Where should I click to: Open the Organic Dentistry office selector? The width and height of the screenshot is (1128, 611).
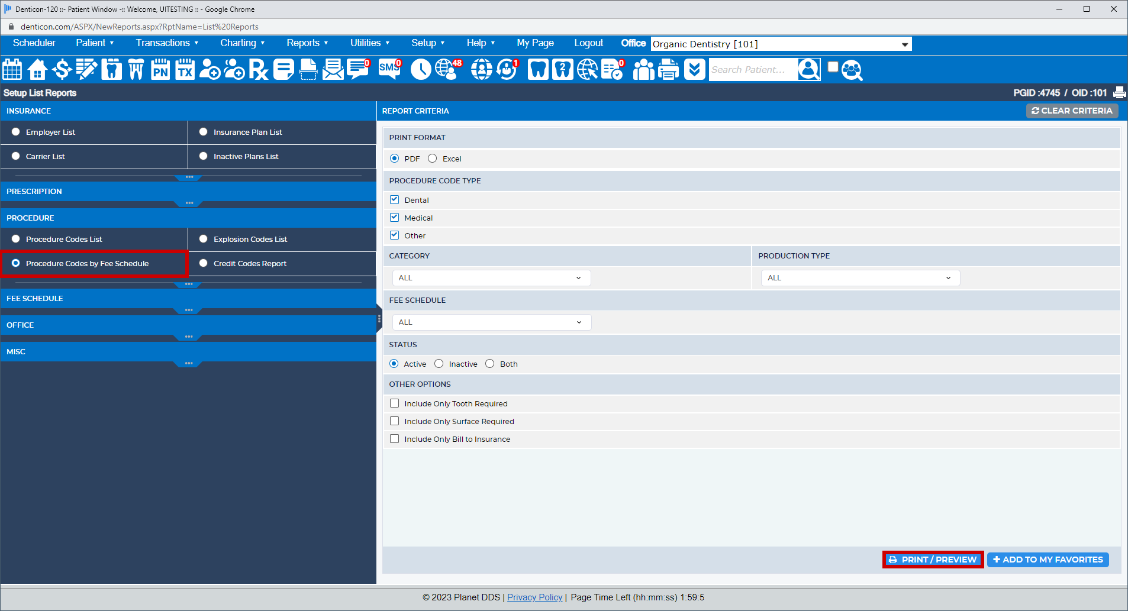pyautogui.click(x=780, y=44)
